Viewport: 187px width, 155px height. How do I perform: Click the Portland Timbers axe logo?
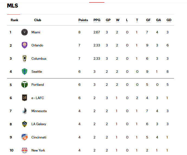tap(24, 84)
